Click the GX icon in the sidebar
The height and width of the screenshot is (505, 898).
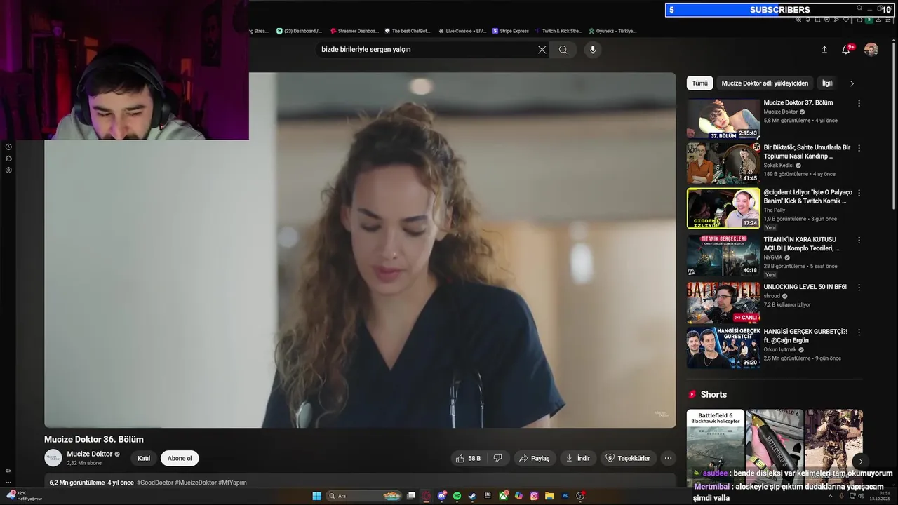click(x=8, y=471)
